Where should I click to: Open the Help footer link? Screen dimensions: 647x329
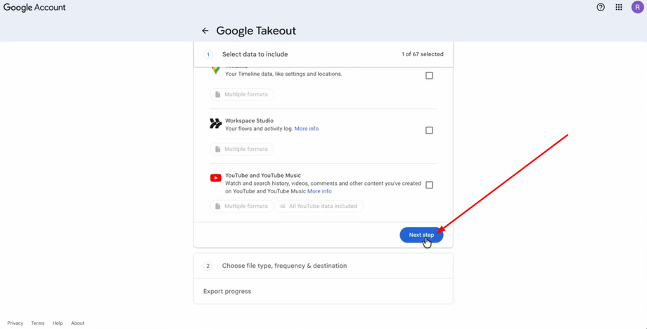click(x=58, y=323)
